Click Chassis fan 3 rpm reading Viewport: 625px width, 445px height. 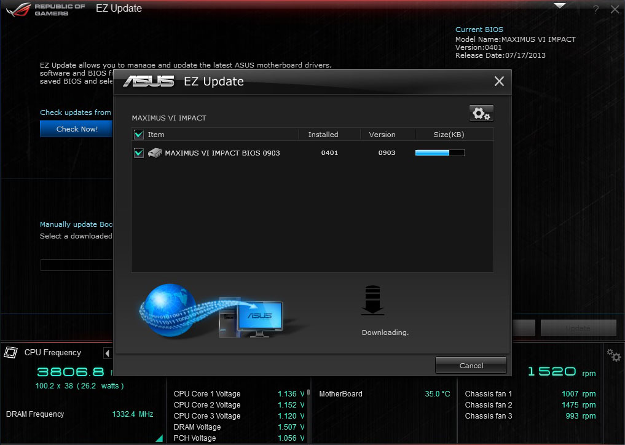(580, 416)
